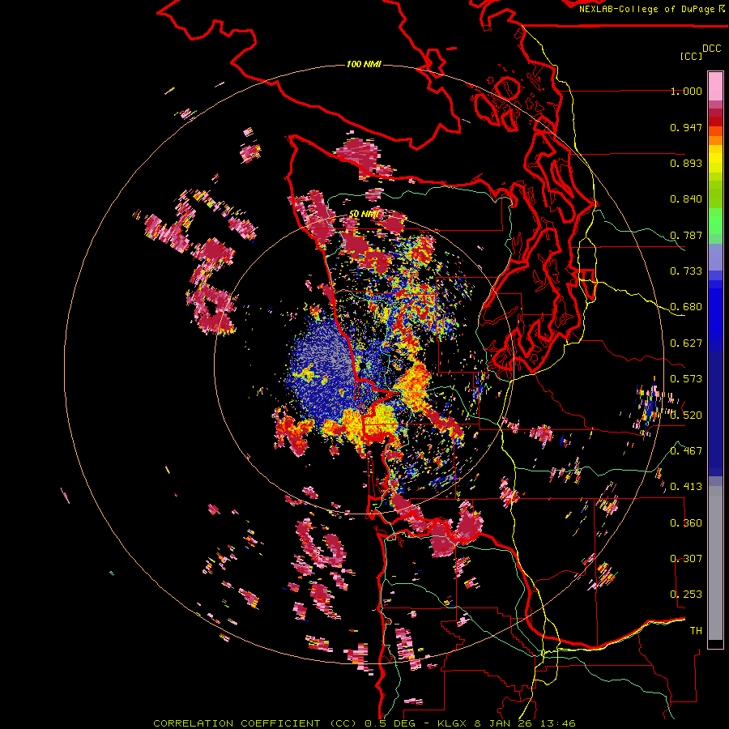
Task: Click the 0.573 color scale value
Action: pos(686,379)
